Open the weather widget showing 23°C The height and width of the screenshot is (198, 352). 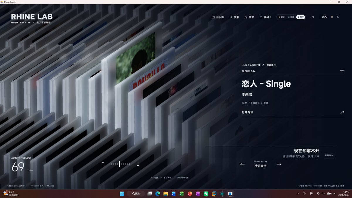click(x=11, y=193)
